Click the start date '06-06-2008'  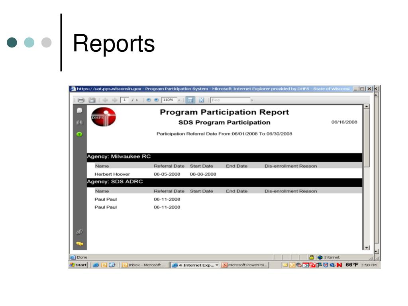click(x=203, y=174)
